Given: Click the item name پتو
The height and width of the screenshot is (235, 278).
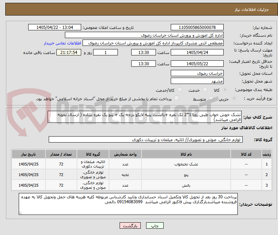Looking at the screenshot, I should (186, 175).
